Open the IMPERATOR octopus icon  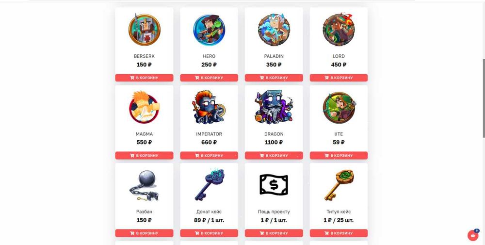[x=209, y=107]
